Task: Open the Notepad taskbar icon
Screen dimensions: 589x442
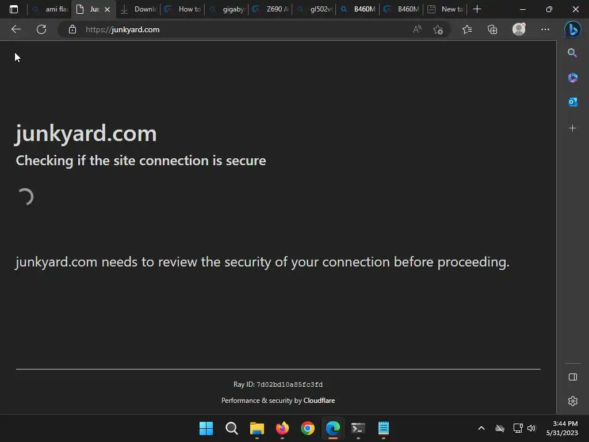Action: click(384, 428)
